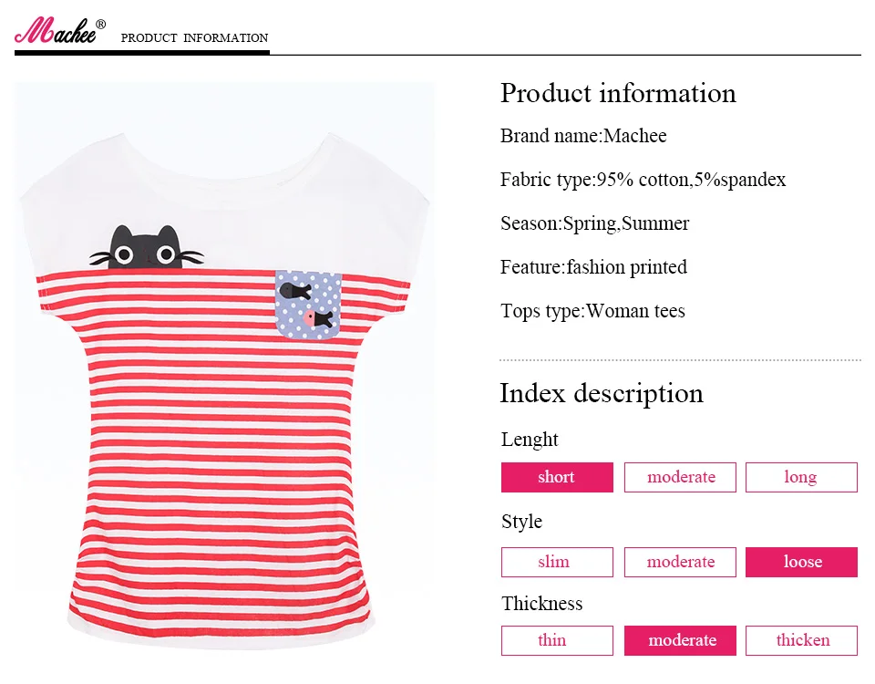
Task: Click the registered trademark symbol
Action: 100,24
